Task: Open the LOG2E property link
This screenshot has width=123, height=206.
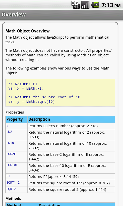Action: 11,154
